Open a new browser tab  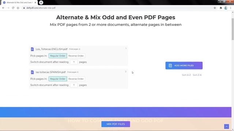tap(41, 3)
